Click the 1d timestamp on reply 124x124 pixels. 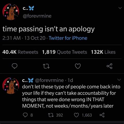tap(70, 80)
